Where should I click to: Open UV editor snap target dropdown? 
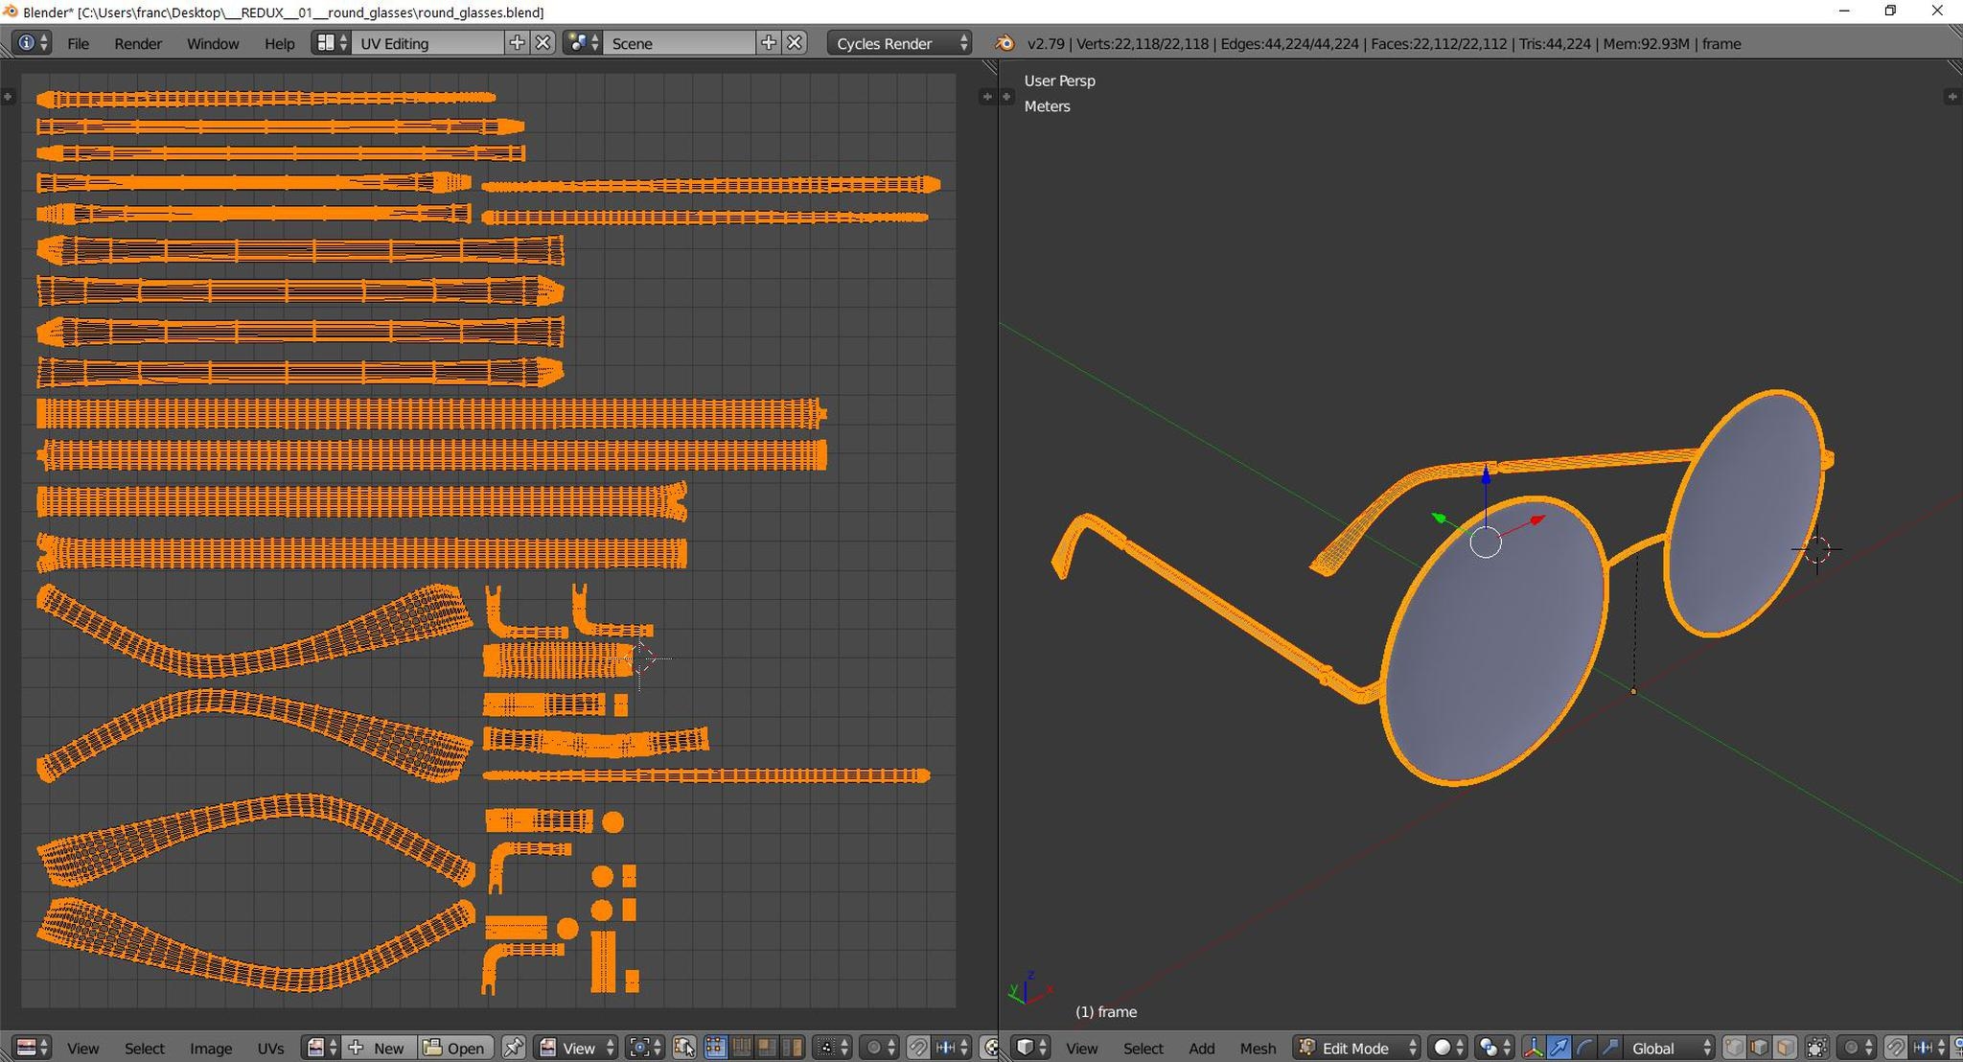(952, 1048)
